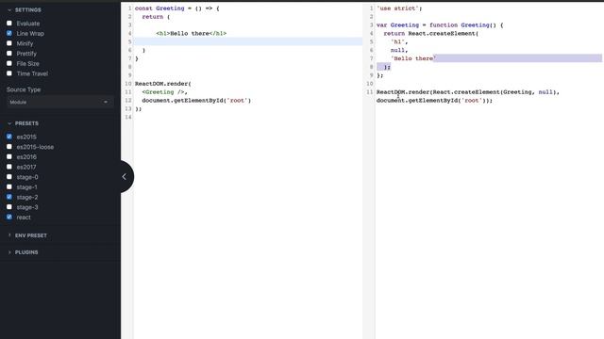Disable the Line Wrap checkbox
The height and width of the screenshot is (339, 604).
coord(9,33)
